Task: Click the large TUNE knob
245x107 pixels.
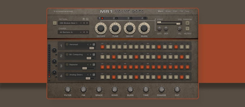Action: pyautogui.click(x=115, y=28)
